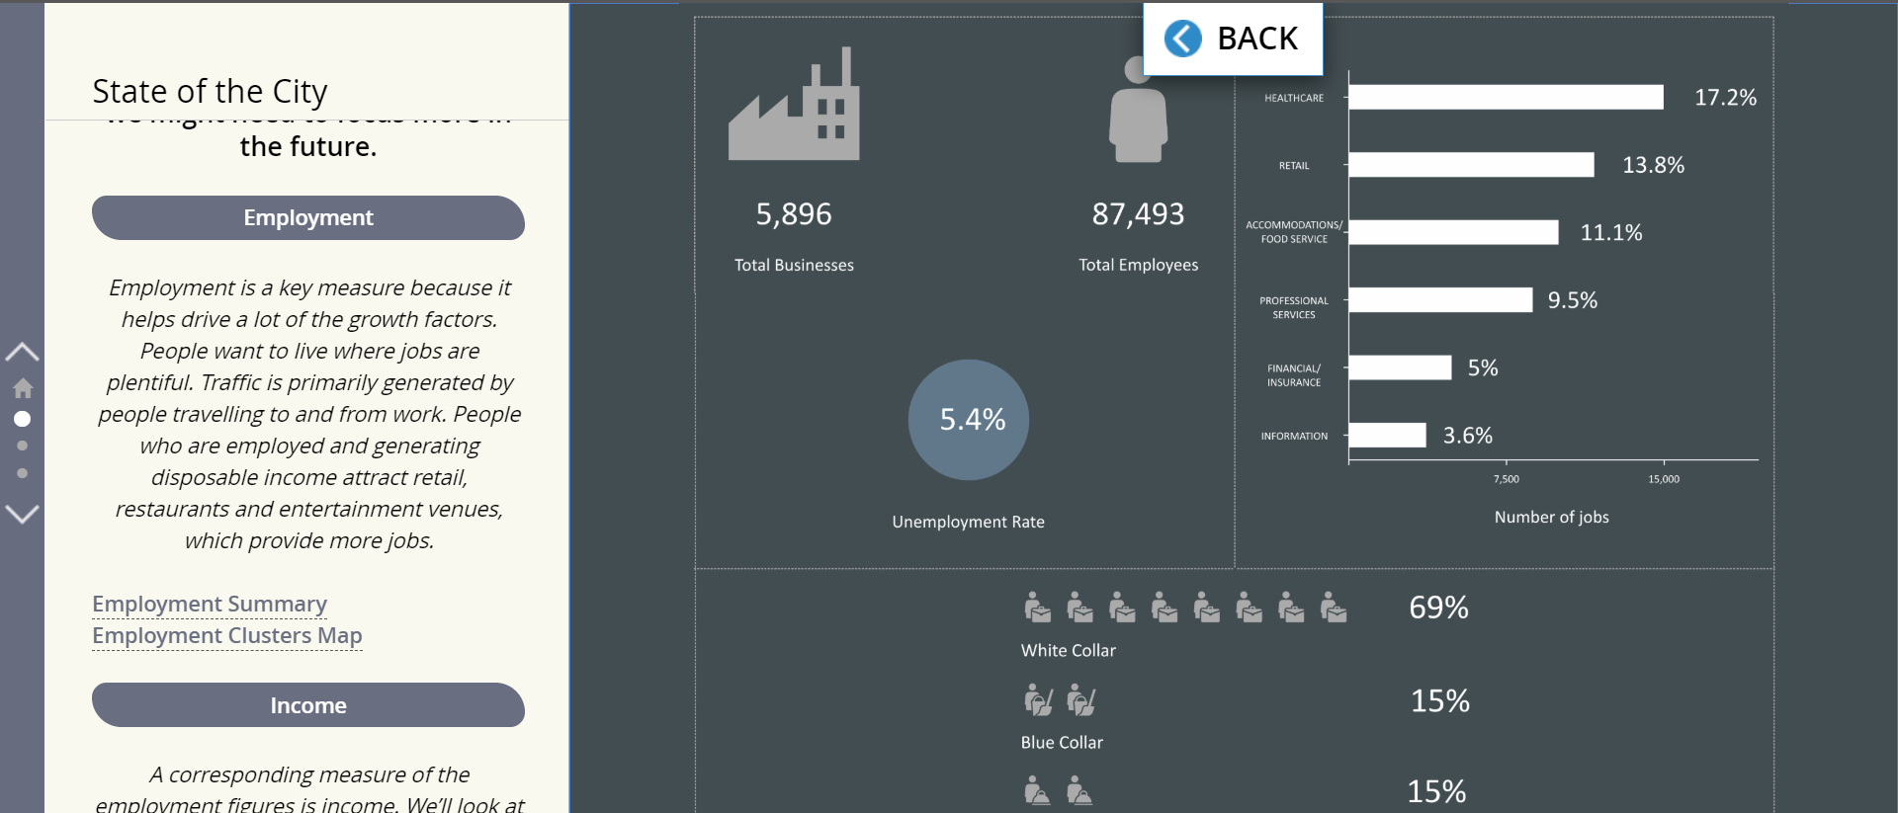Click the last White Collar worker icon
1898x813 pixels.
1334,608
